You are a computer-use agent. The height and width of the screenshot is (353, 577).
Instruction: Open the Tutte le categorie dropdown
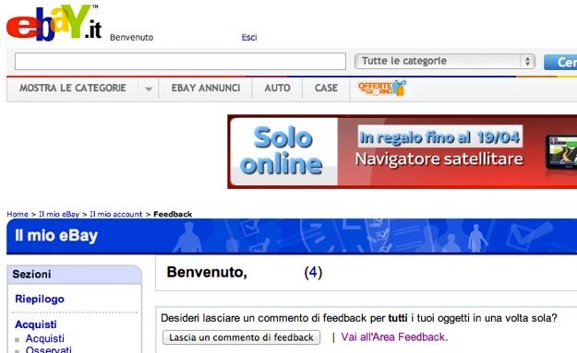coord(445,62)
